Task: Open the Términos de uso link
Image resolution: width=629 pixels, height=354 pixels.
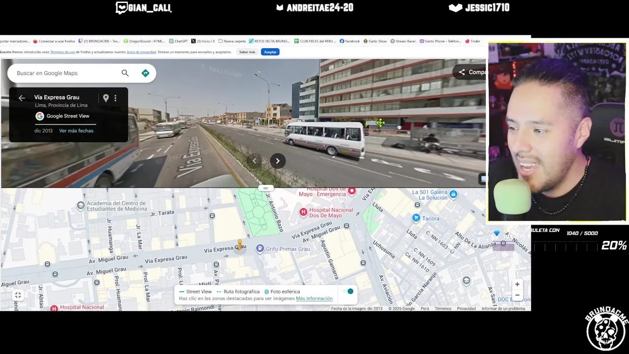Action: 62,52
